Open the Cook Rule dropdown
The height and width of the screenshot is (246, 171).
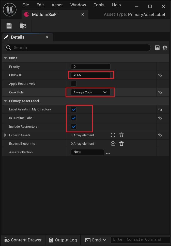click(x=90, y=92)
